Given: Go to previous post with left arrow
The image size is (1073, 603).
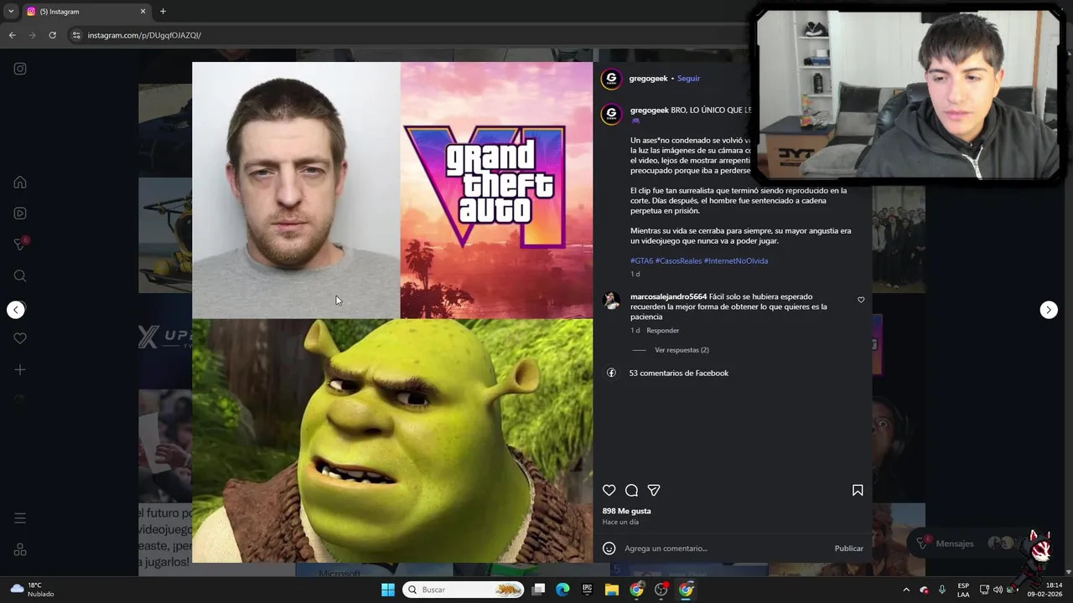Looking at the screenshot, I should (16, 310).
